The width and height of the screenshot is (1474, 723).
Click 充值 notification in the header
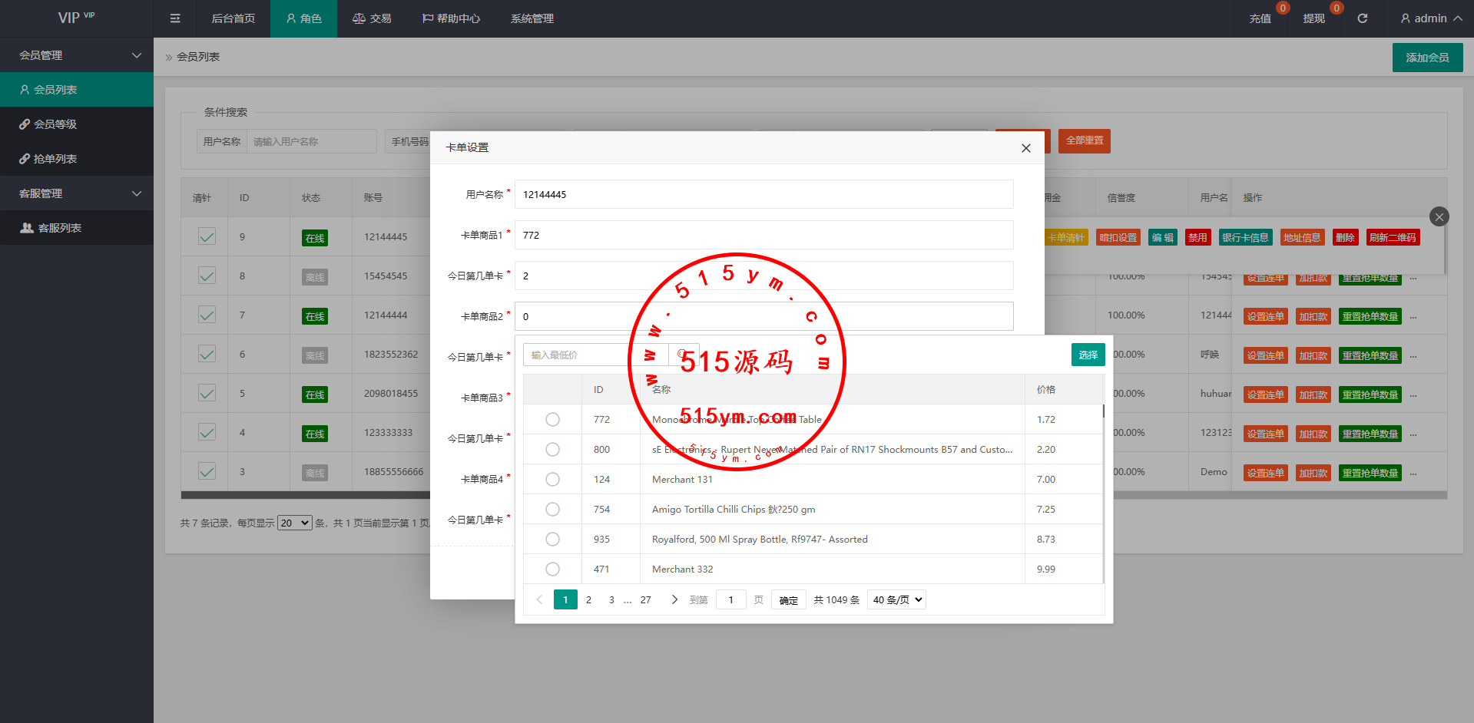tap(1260, 18)
